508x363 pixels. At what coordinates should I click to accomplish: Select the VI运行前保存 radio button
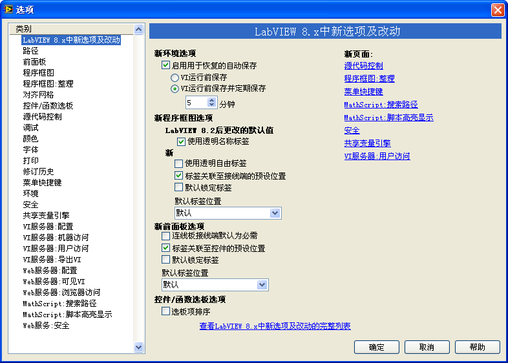[175, 78]
